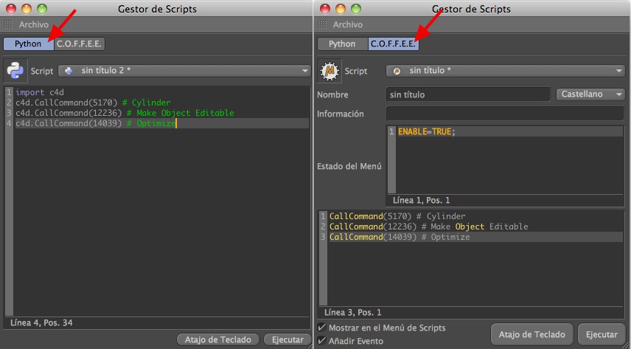
Task: Click the Información text field
Action: (504, 114)
